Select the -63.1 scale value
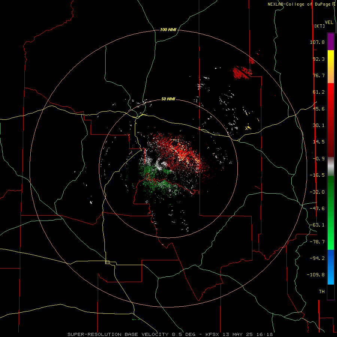The image size is (337, 337). (317, 225)
